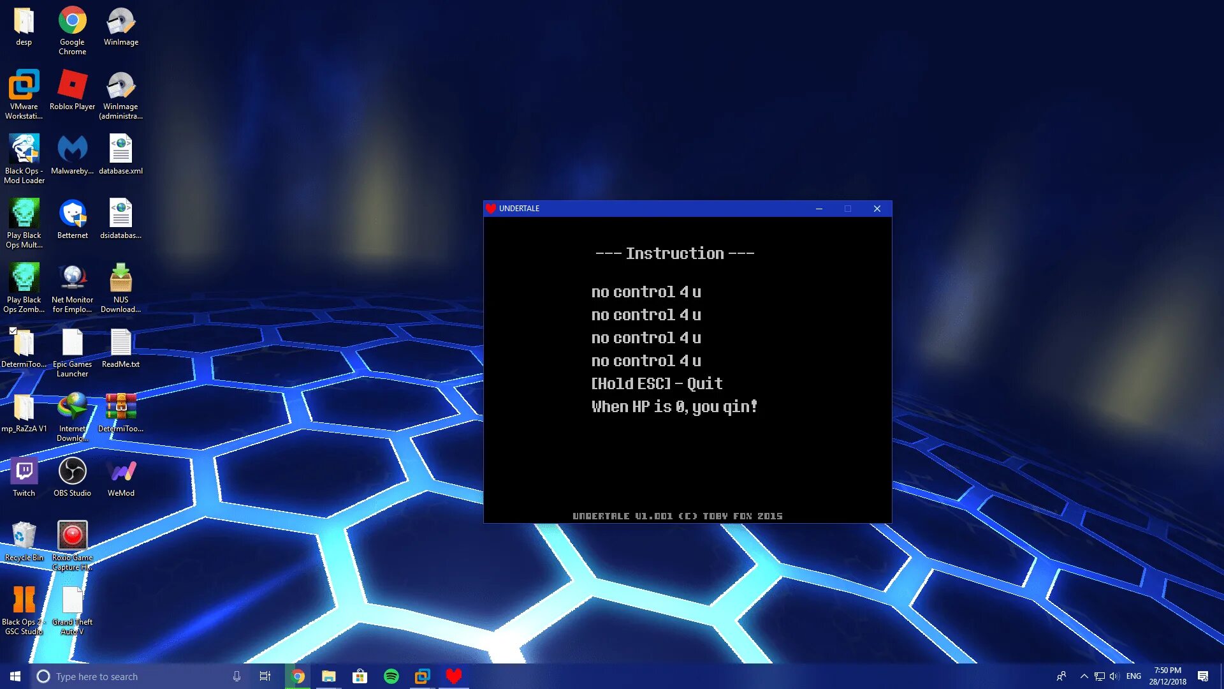Viewport: 1224px width, 689px height.
Task: Open Spotify from the taskbar
Action: coord(391,676)
